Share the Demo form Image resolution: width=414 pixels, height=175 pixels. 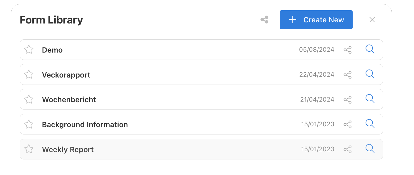tap(348, 50)
